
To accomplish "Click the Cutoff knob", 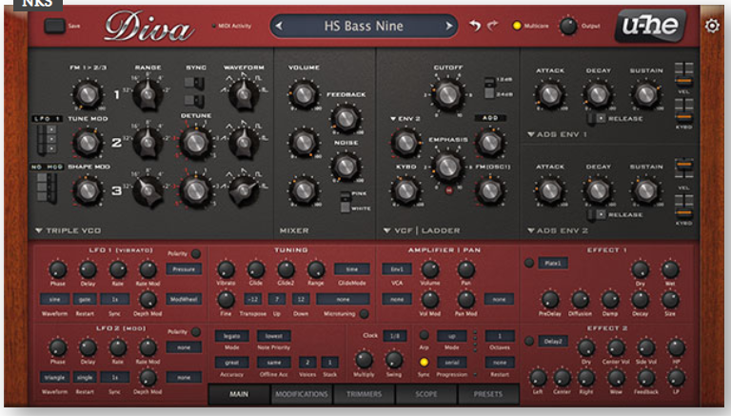I will [446, 93].
